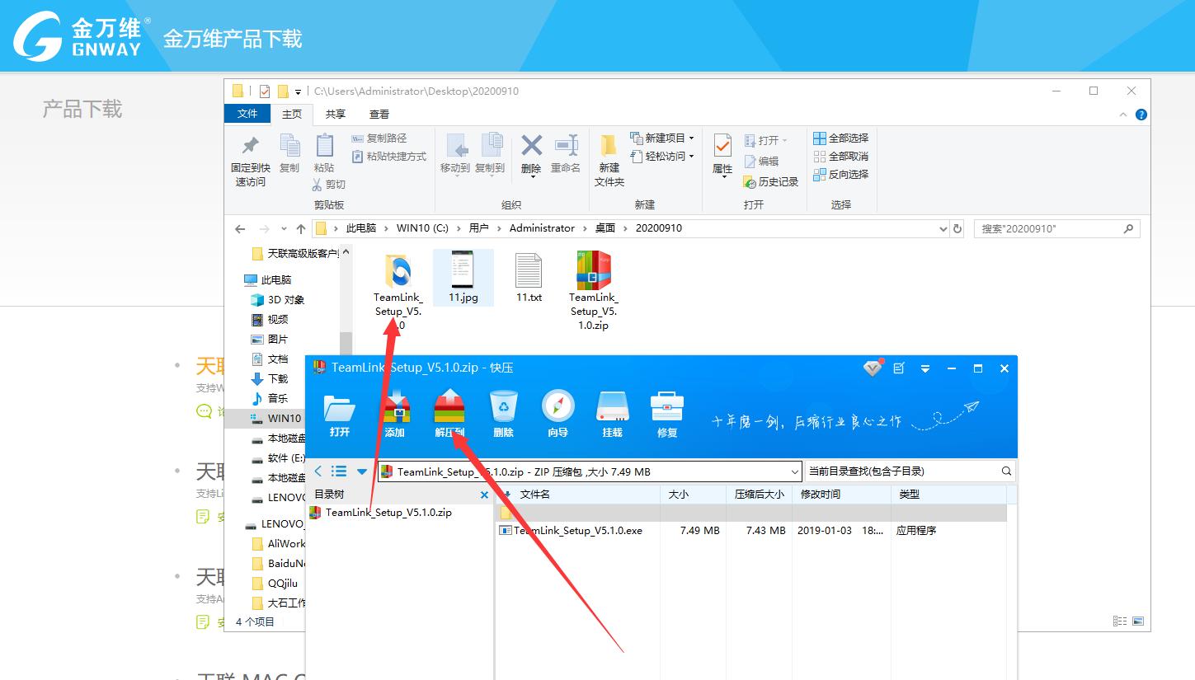Screen dimensions: 1195x680
Task: Expand the 新建项目 dropdown
Action: click(x=663, y=138)
